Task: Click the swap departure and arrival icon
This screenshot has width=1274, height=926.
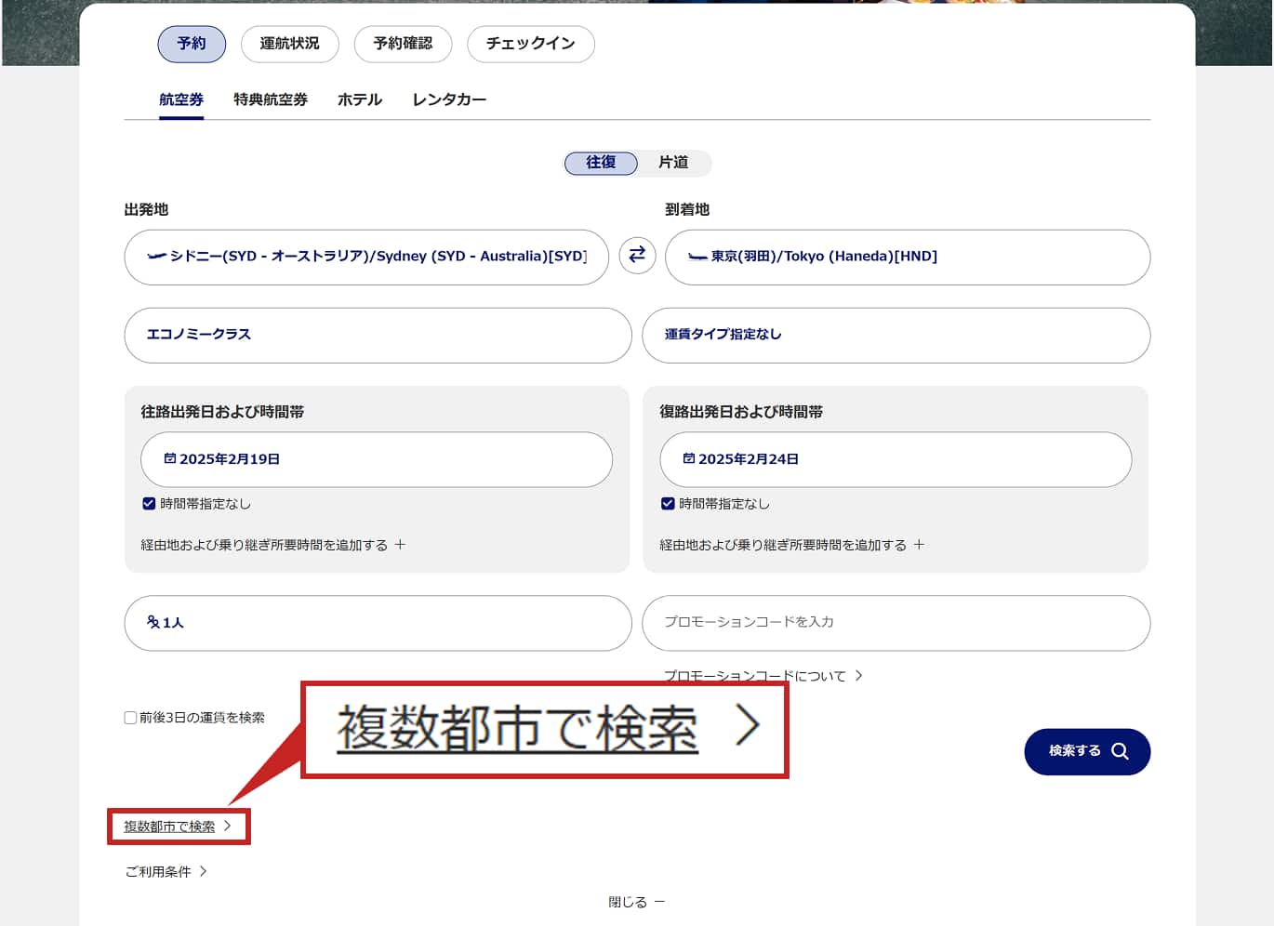Action: (637, 255)
